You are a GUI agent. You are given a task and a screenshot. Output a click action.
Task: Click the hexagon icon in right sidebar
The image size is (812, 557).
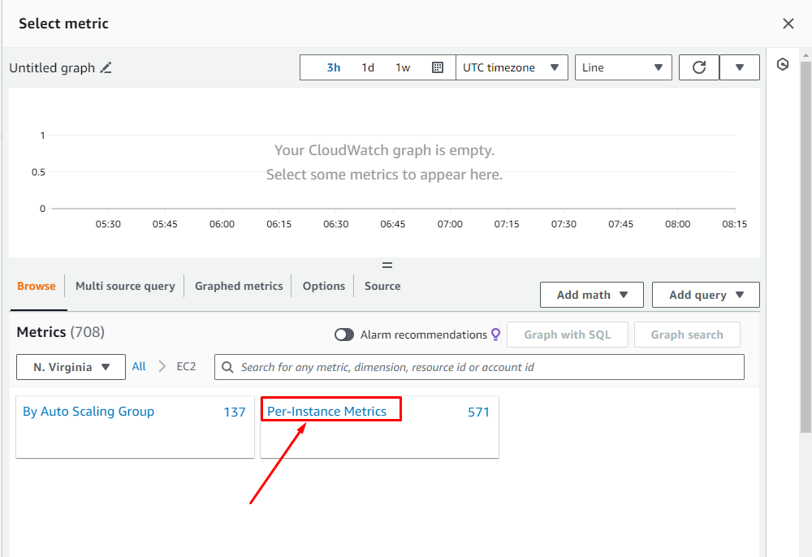783,65
